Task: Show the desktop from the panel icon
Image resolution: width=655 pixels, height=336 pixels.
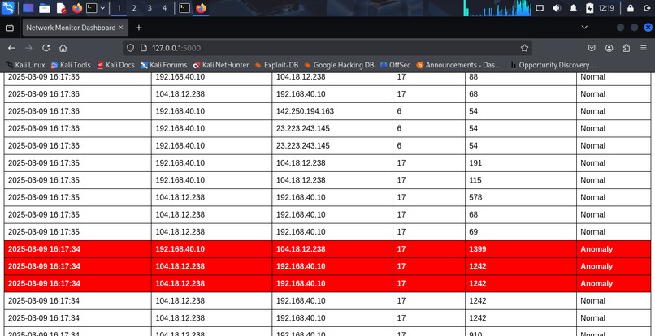Action: [28, 8]
